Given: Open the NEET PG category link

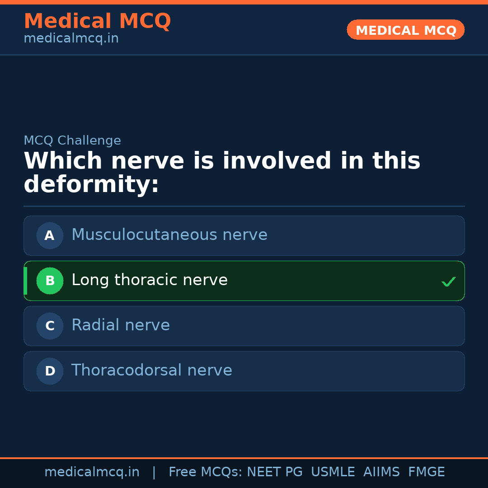Looking at the screenshot, I should point(274,472).
